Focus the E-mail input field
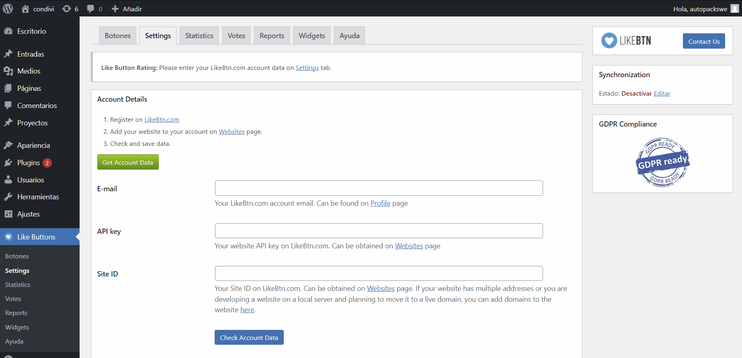This screenshot has width=742, height=358. (379, 188)
